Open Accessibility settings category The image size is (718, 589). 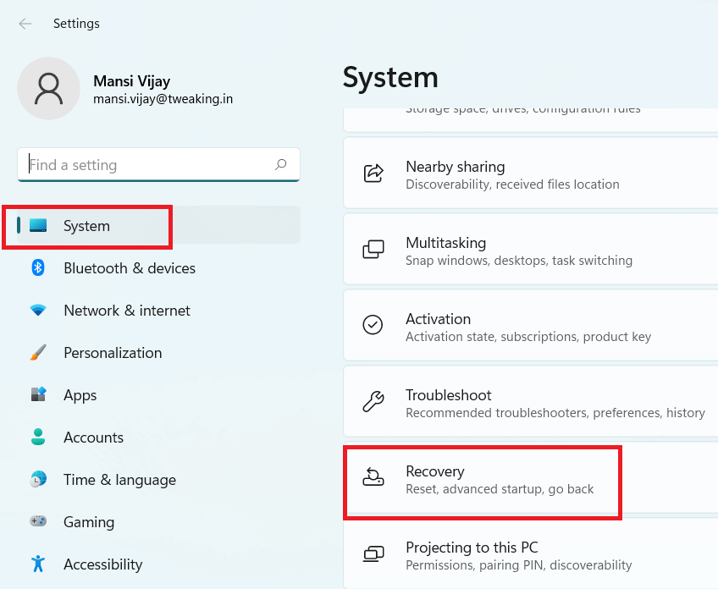(158, 564)
